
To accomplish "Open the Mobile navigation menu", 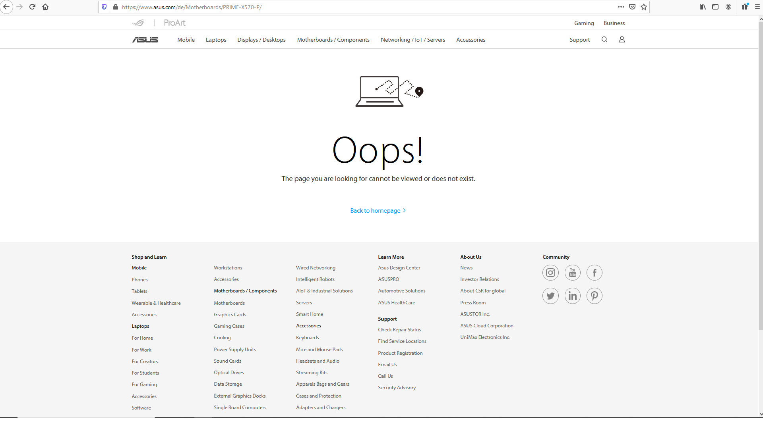I will point(186,40).
